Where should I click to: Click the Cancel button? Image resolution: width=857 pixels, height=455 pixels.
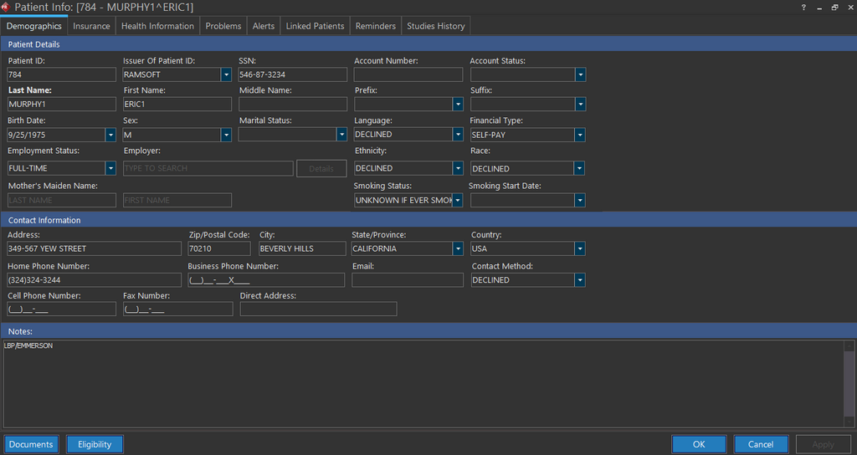click(x=761, y=444)
